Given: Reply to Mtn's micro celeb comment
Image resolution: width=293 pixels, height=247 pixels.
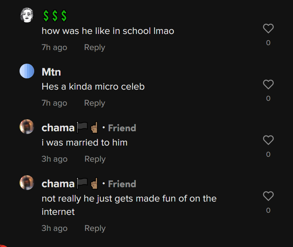Looking at the screenshot, I should tap(94, 103).
